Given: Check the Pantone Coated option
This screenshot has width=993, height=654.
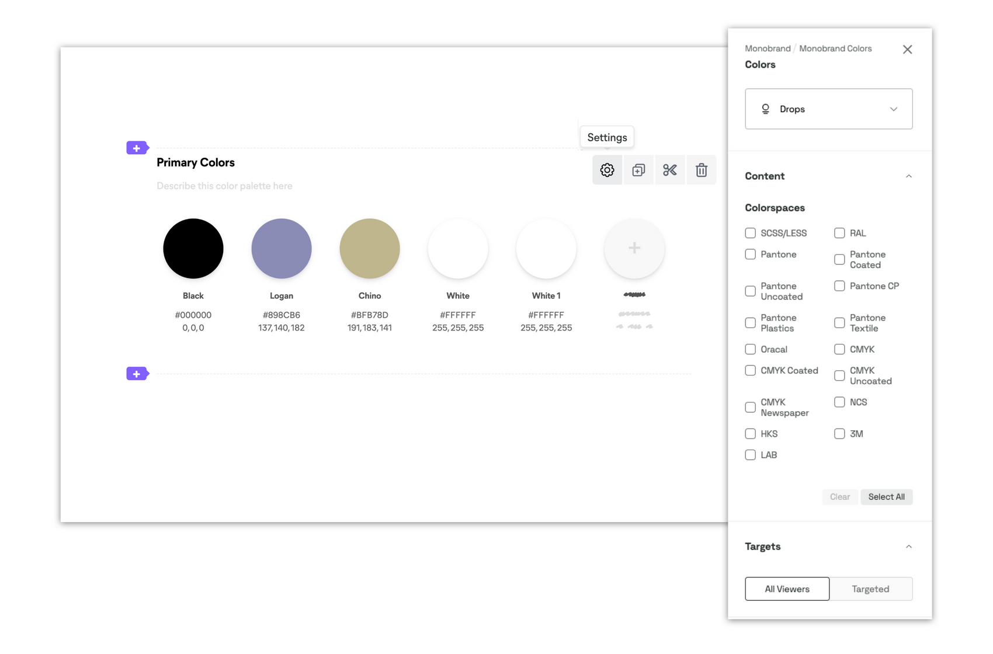Looking at the screenshot, I should pyautogui.click(x=839, y=259).
